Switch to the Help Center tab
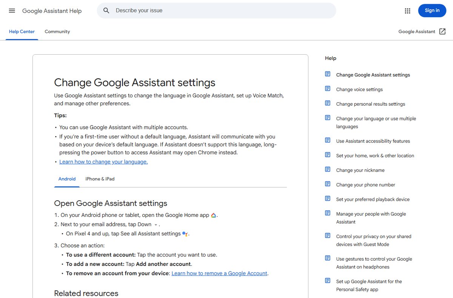 tap(22, 32)
